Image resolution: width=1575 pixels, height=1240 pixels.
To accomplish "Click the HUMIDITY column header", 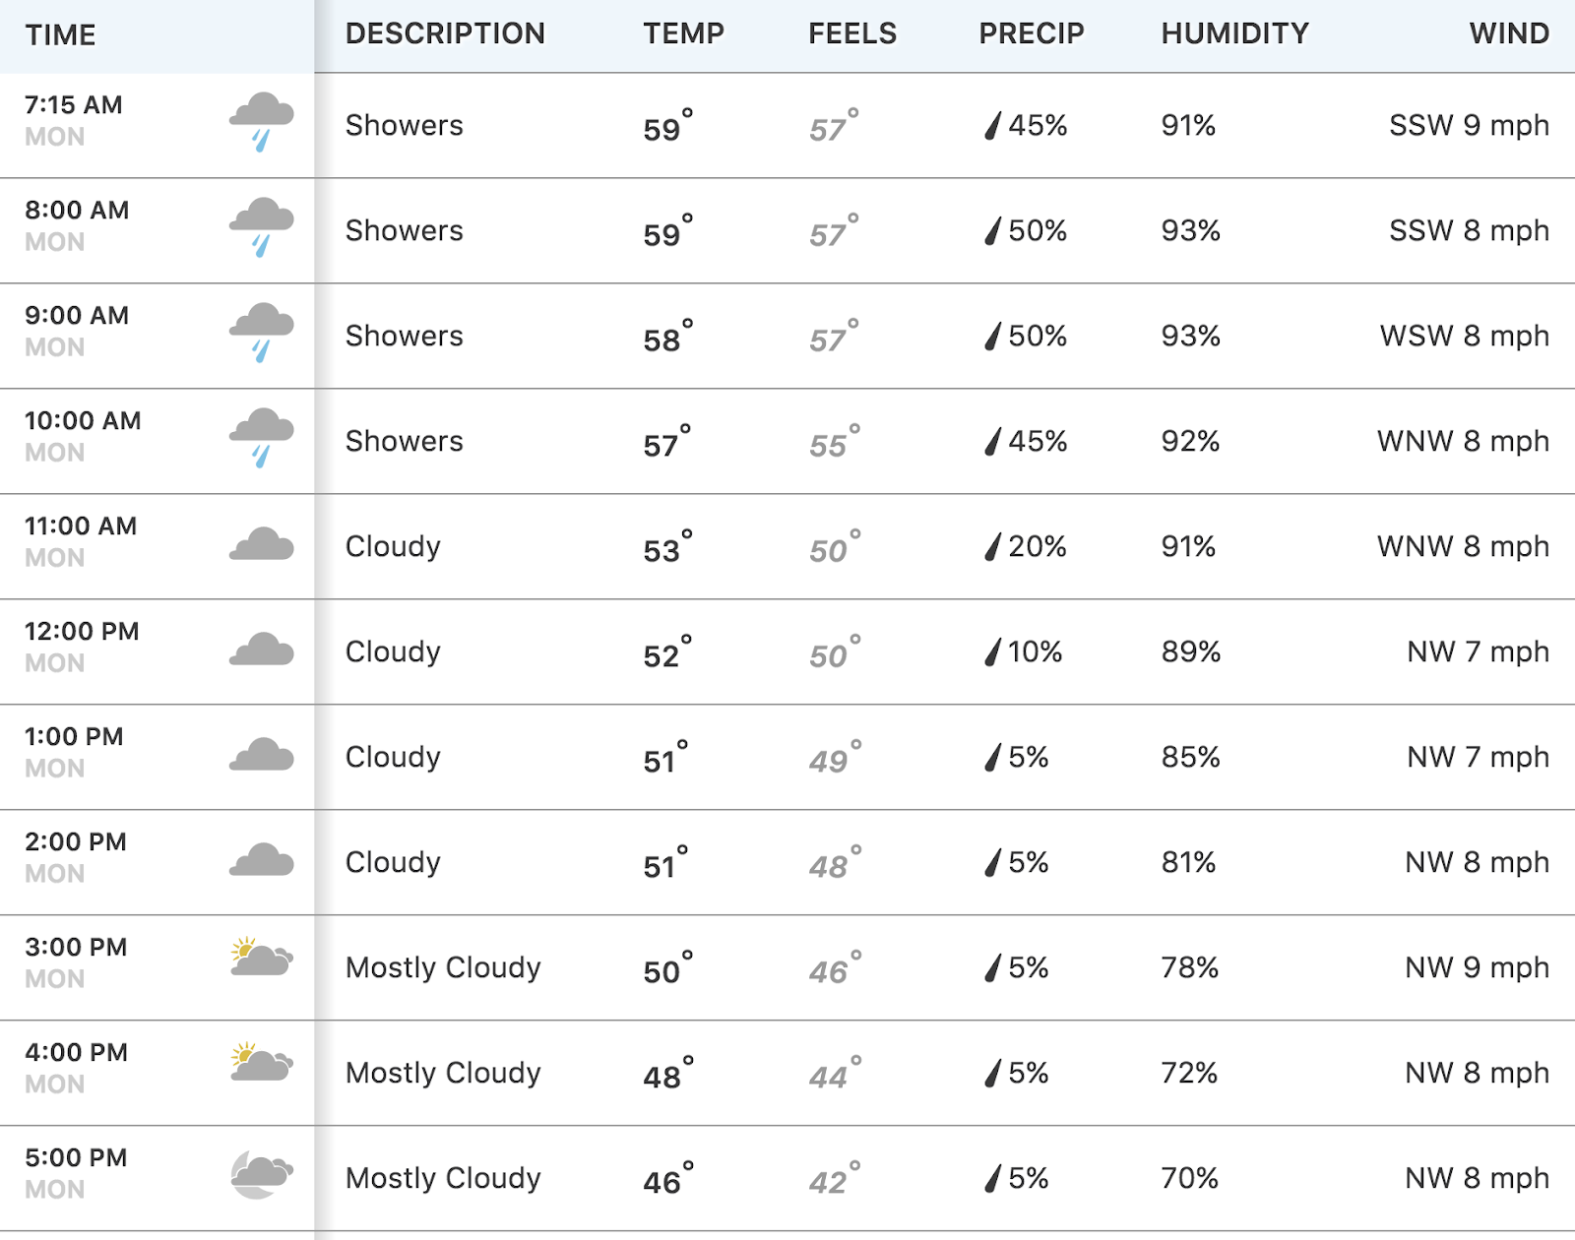I will pos(1235,33).
